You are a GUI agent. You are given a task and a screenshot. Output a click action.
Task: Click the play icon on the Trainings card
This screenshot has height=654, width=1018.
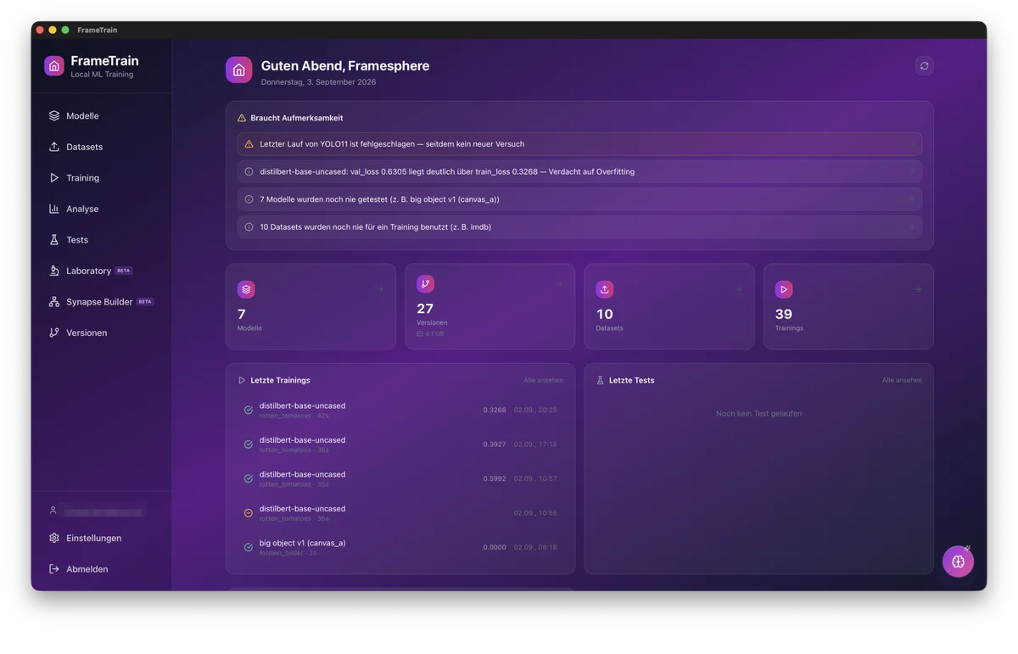(x=784, y=289)
